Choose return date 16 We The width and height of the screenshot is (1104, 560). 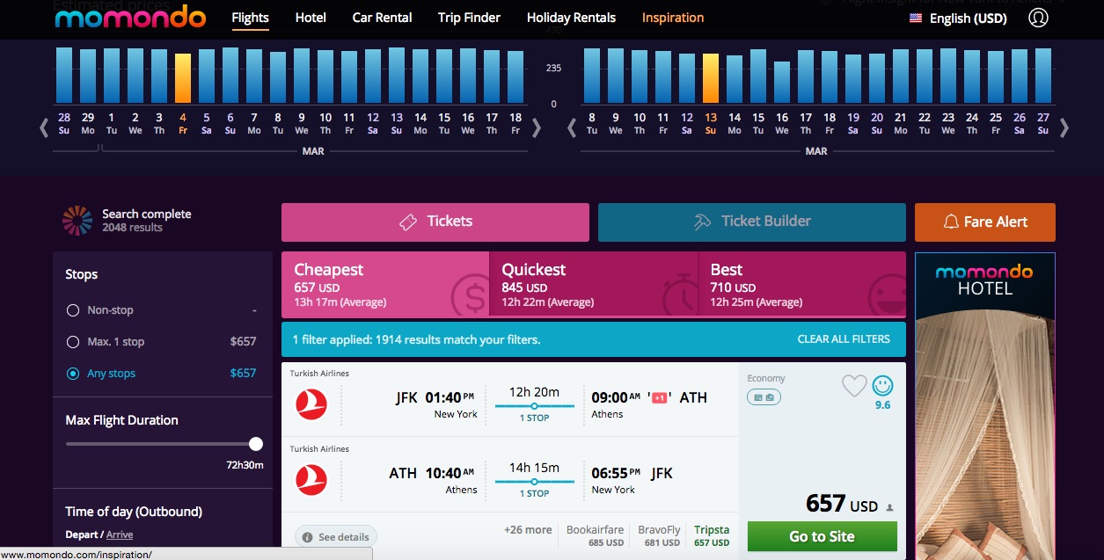click(x=782, y=123)
